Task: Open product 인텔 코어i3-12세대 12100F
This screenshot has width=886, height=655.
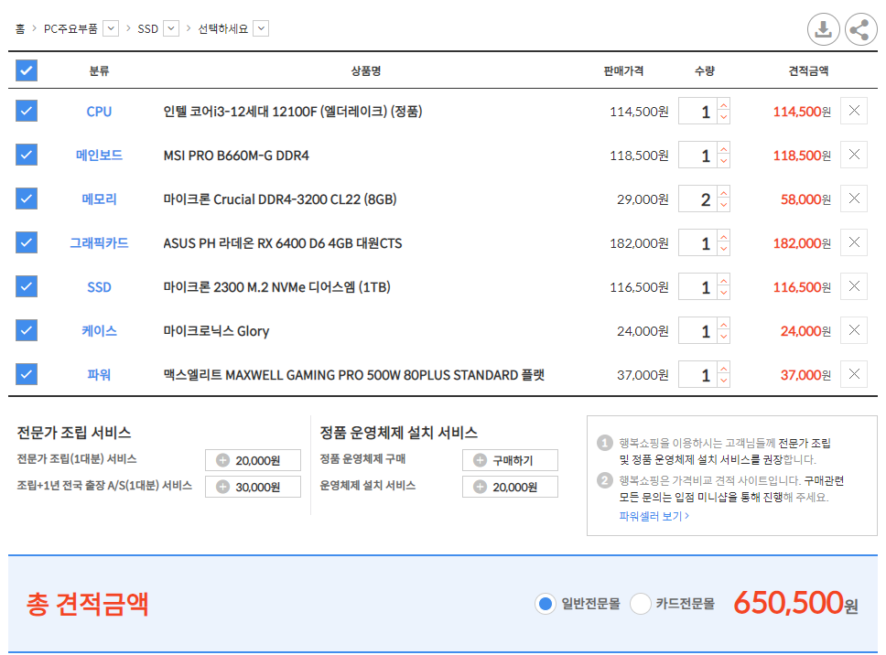Action: click(293, 112)
